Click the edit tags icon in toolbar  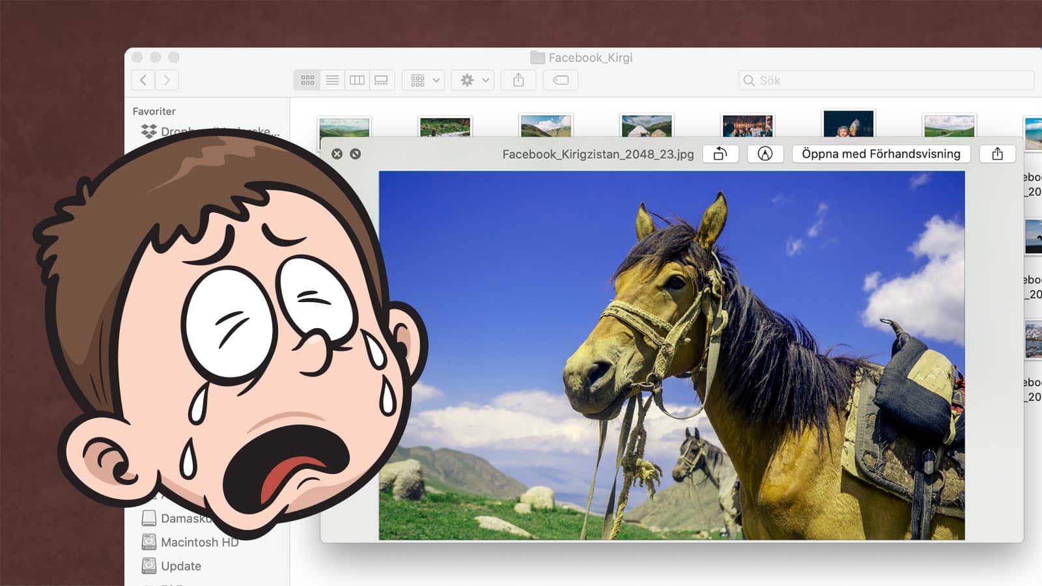(x=560, y=80)
